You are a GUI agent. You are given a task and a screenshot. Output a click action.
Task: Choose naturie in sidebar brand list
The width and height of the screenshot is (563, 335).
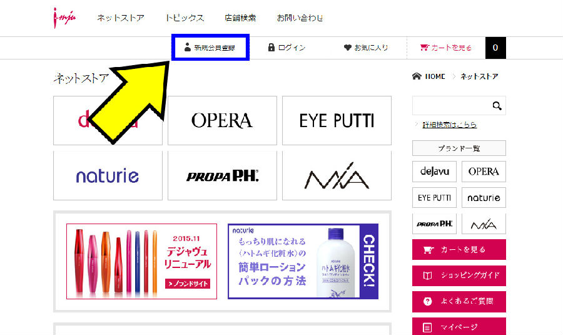click(484, 197)
